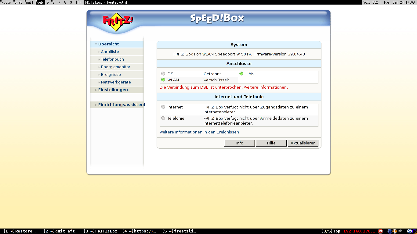Click the green LAN status indicator

[241, 74]
